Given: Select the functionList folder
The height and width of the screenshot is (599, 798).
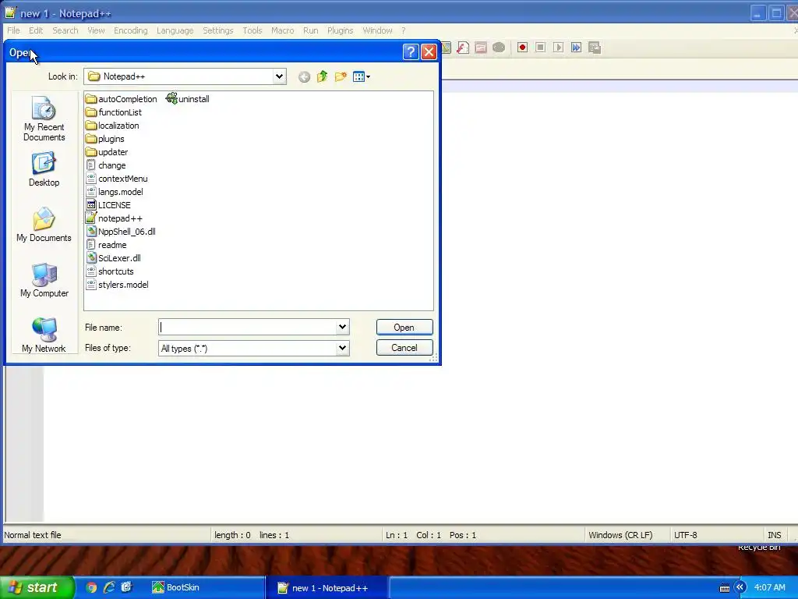Looking at the screenshot, I should pyautogui.click(x=114, y=112).
